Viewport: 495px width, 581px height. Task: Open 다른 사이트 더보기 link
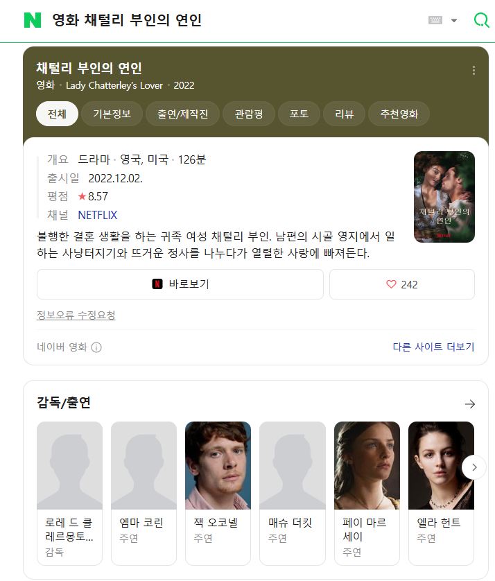tap(433, 347)
